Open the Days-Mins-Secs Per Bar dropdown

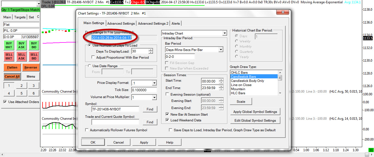tap(221, 50)
